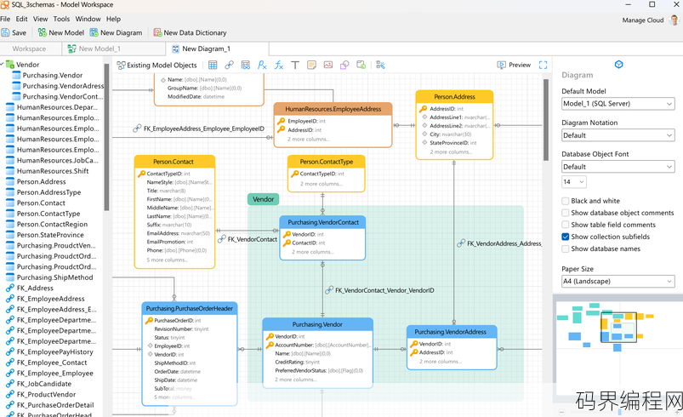Viewport: 683px width, 417px height.
Task: Click link icon beside FK_EmployeeAddress_Employee_EmployeeID label
Action: pos(137,129)
